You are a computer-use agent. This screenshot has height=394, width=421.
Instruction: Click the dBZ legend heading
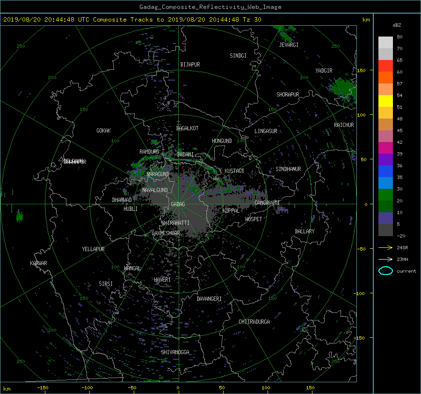tap(397, 25)
